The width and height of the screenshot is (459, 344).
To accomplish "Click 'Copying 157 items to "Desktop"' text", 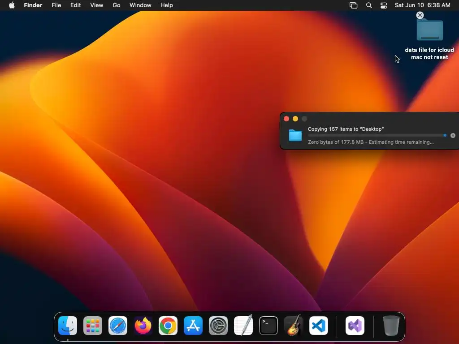I will (346, 129).
